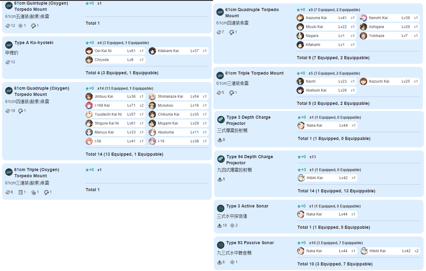
Task: Click accuracy stat icon under Type 3 Active Sonar
Action: pos(232,225)
